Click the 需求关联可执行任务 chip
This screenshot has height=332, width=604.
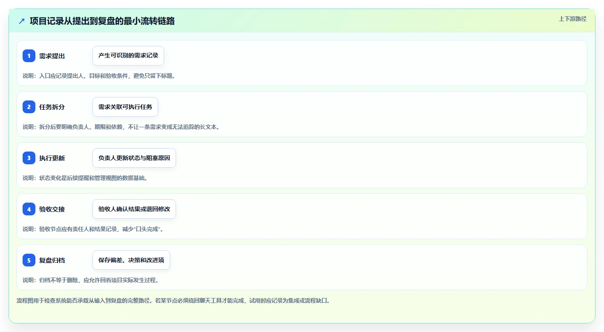point(125,107)
